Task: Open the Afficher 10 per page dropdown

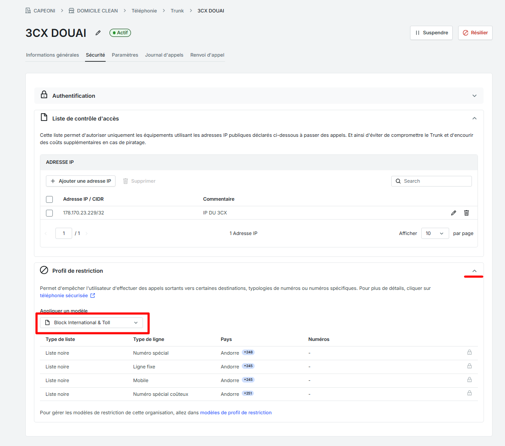Action: tap(435, 233)
